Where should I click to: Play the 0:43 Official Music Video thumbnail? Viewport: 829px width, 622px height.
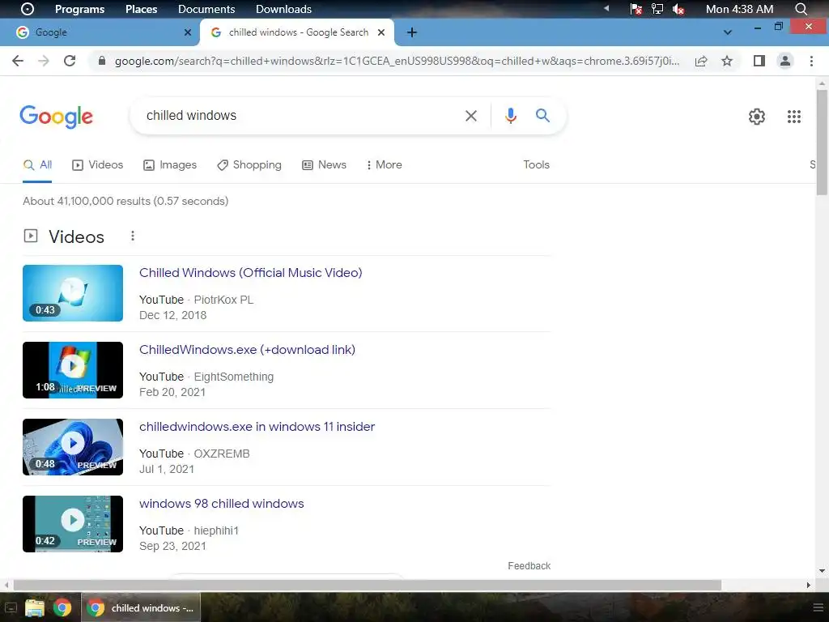[x=72, y=293]
